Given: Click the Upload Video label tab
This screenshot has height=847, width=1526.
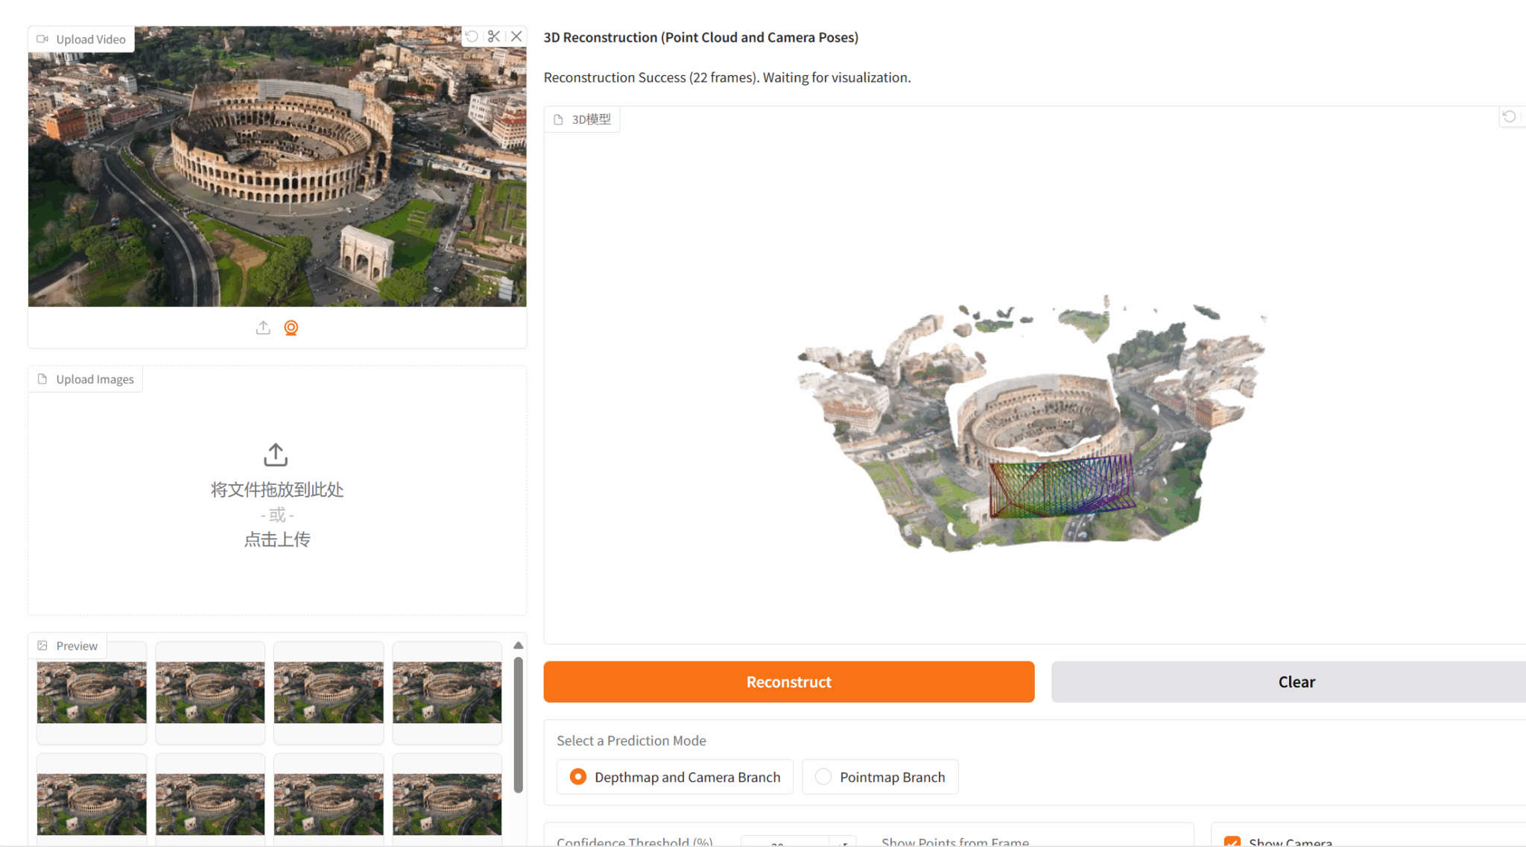Looking at the screenshot, I should 82,39.
